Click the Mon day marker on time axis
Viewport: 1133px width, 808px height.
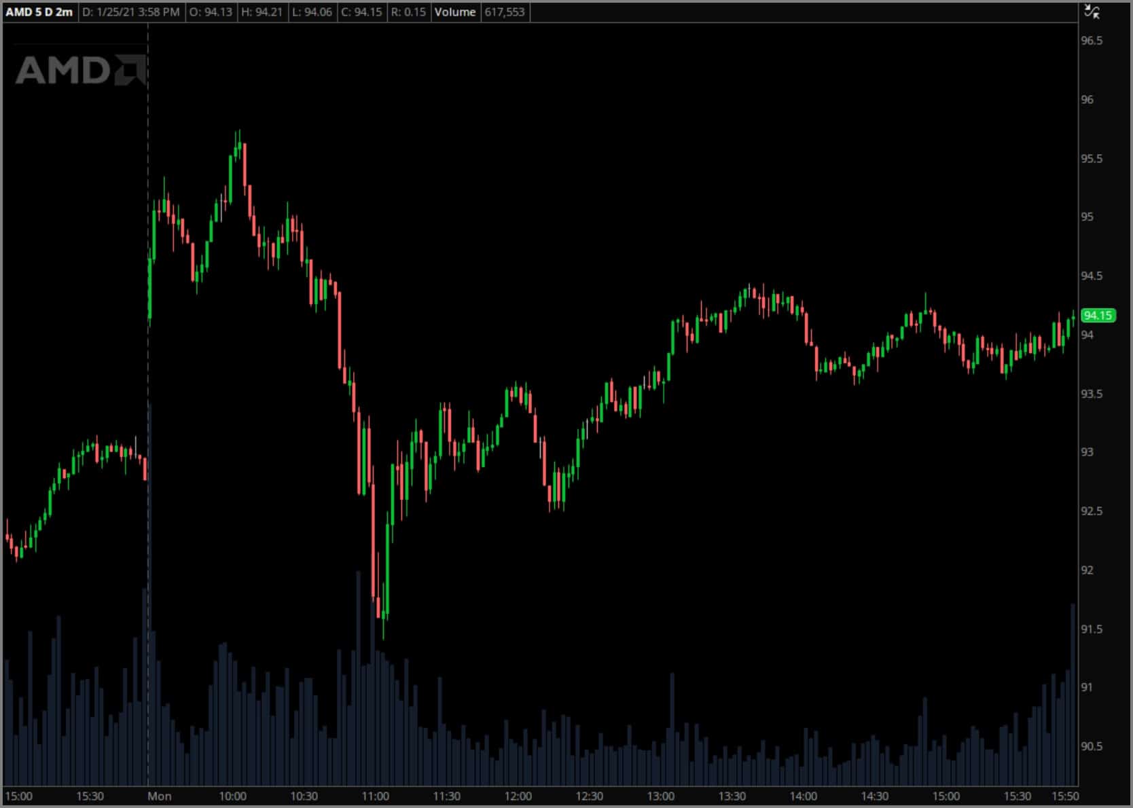160,796
